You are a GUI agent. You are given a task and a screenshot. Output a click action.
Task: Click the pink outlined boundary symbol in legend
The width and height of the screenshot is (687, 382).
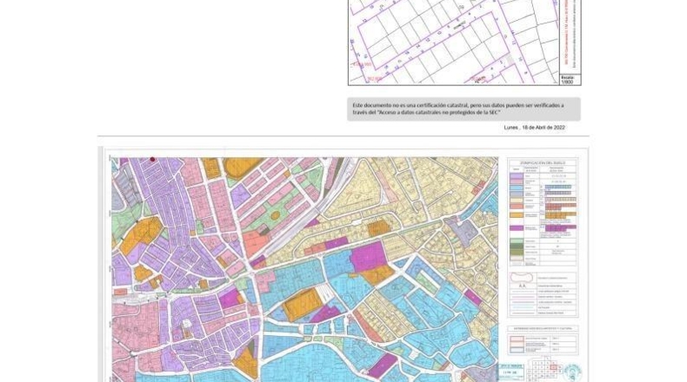coord(522,278)
